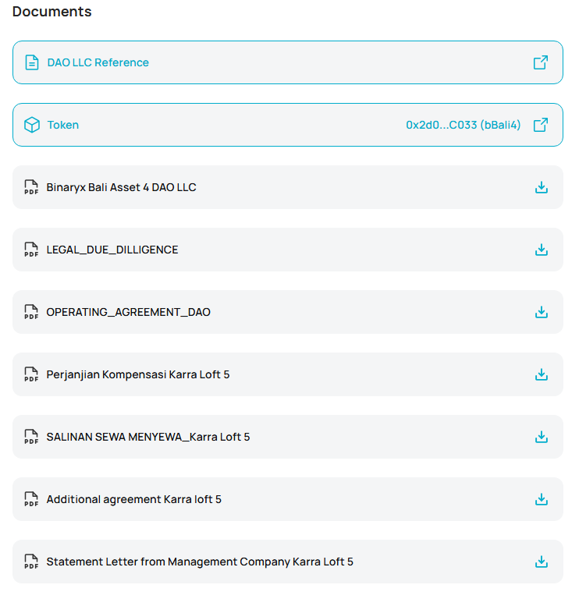
Task: Click PDF icon for Statement Letter
Action: coord(31,562)
